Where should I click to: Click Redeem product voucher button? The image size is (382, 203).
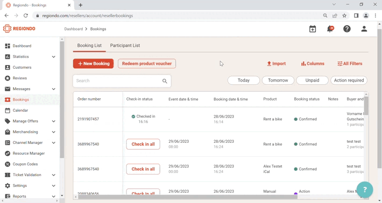[x=147, y=63]
